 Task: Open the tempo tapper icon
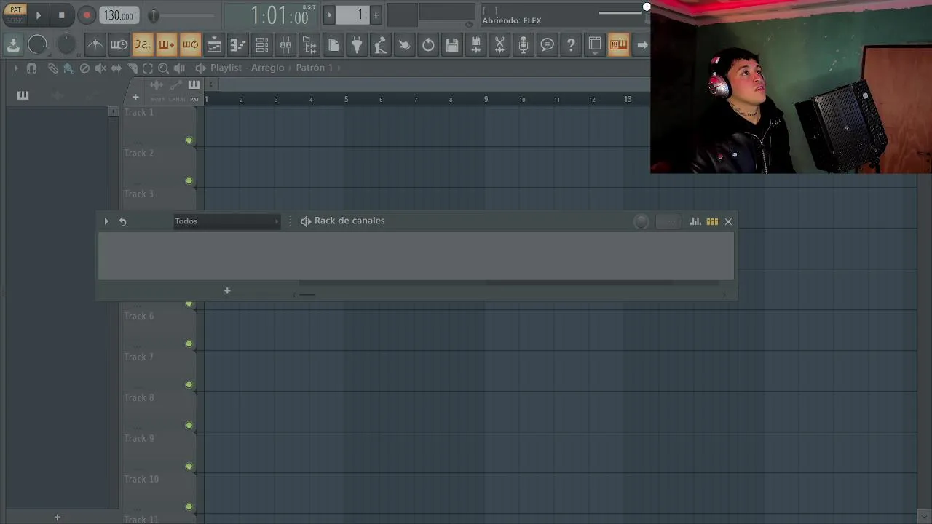click(x=381, y=45)
